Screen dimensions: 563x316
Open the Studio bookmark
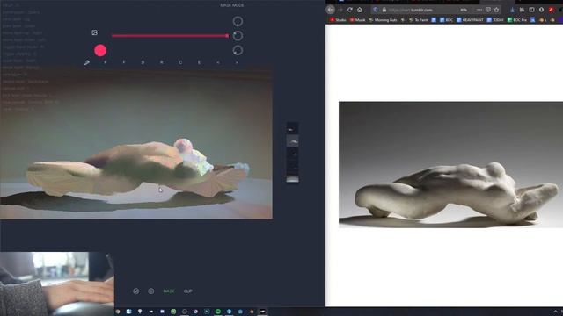coord(338,20)
